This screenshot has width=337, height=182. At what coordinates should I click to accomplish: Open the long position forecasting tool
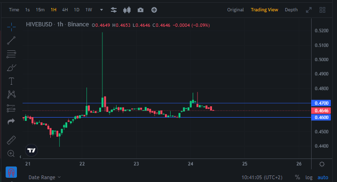tap(11, 108)
